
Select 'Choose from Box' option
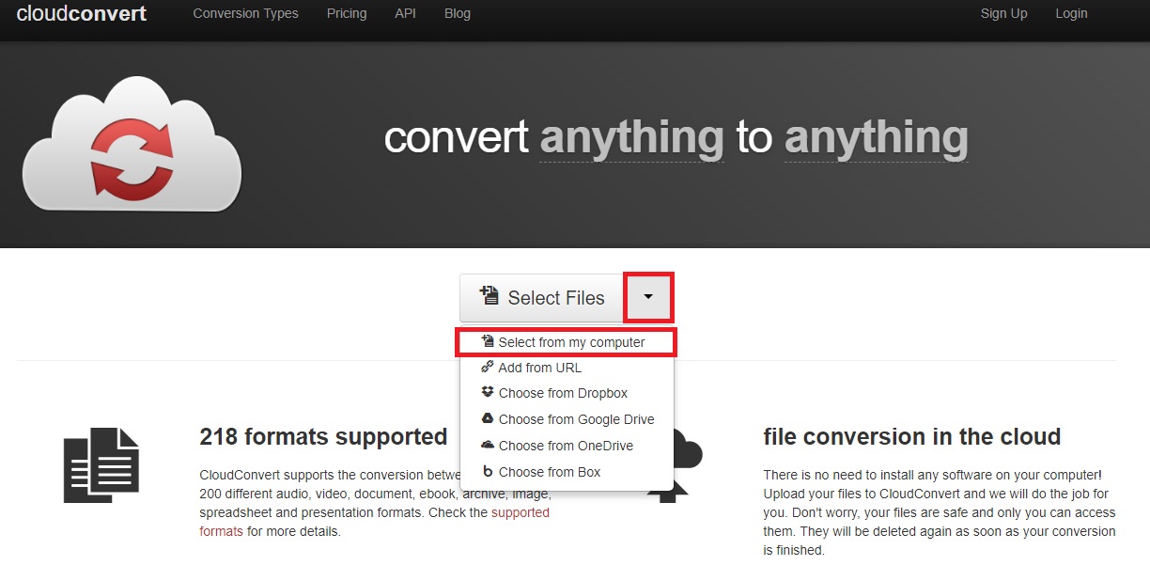click(567, 472)
